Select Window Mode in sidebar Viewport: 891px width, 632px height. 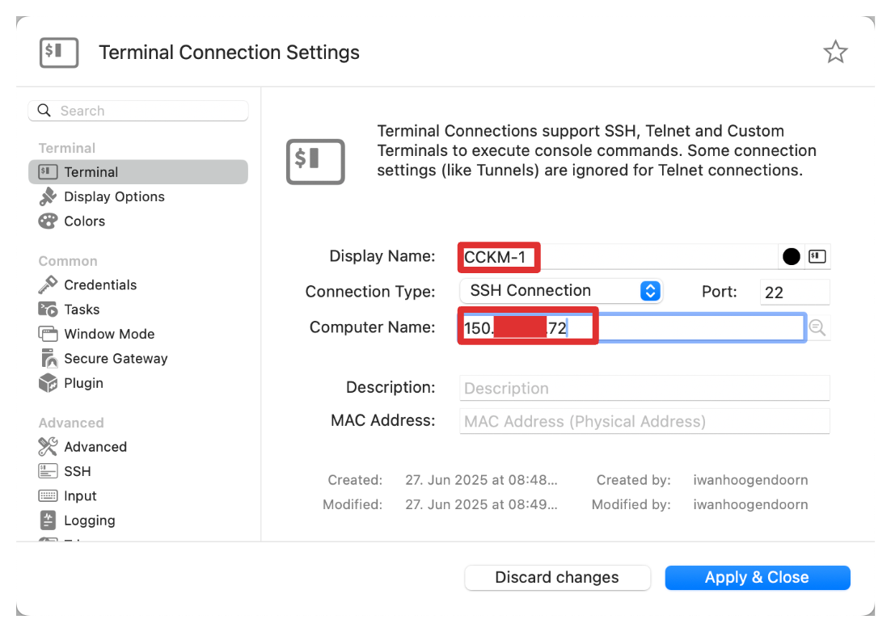click(x=108, y=334)
